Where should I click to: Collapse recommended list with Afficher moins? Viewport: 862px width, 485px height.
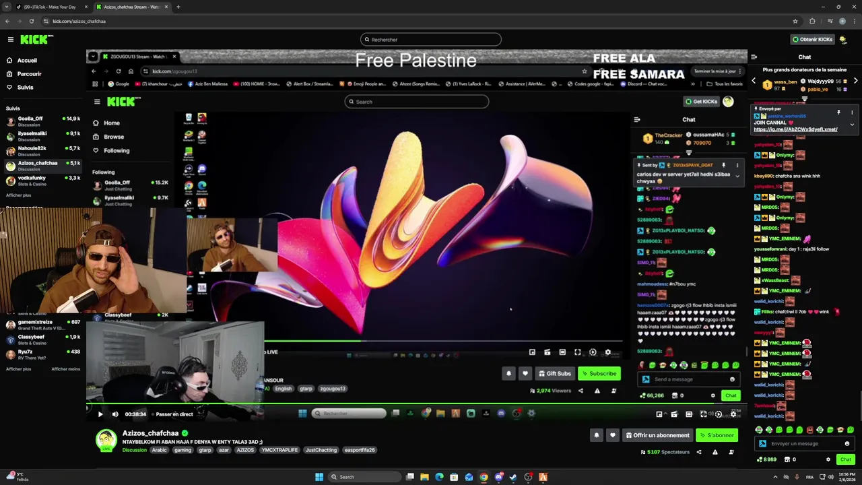tap(65, 369)
